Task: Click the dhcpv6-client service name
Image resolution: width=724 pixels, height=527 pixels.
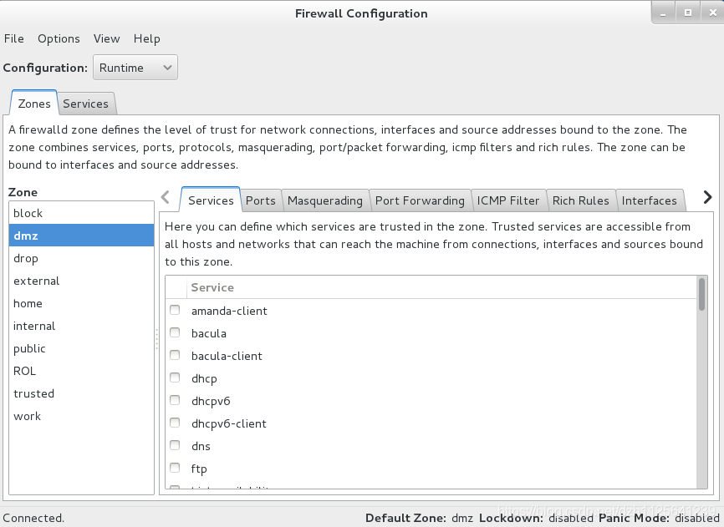Action: coord(229,423)
